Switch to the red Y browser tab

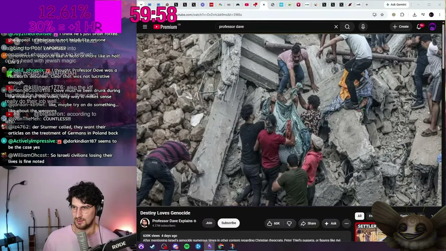pos(299,5)
